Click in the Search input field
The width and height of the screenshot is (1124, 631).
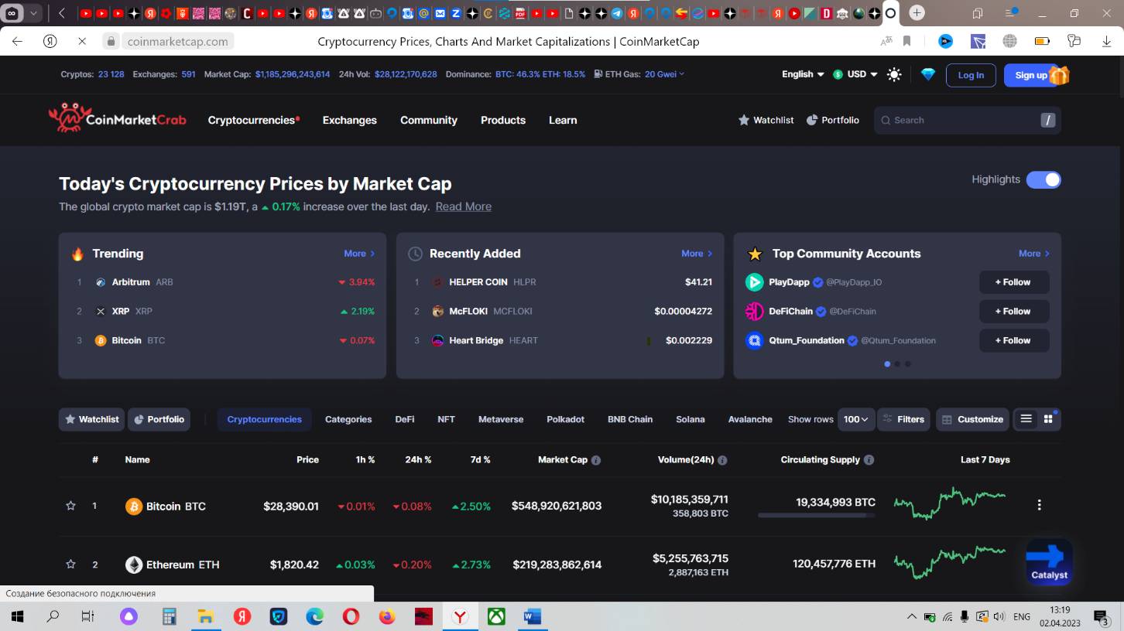[x=968, y=120]
